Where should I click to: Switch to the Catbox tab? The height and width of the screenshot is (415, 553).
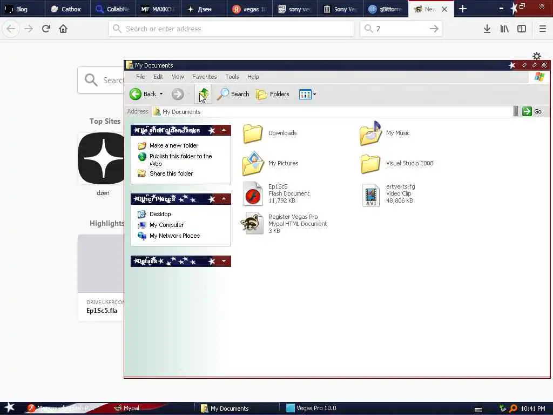[x=68, y=9]
